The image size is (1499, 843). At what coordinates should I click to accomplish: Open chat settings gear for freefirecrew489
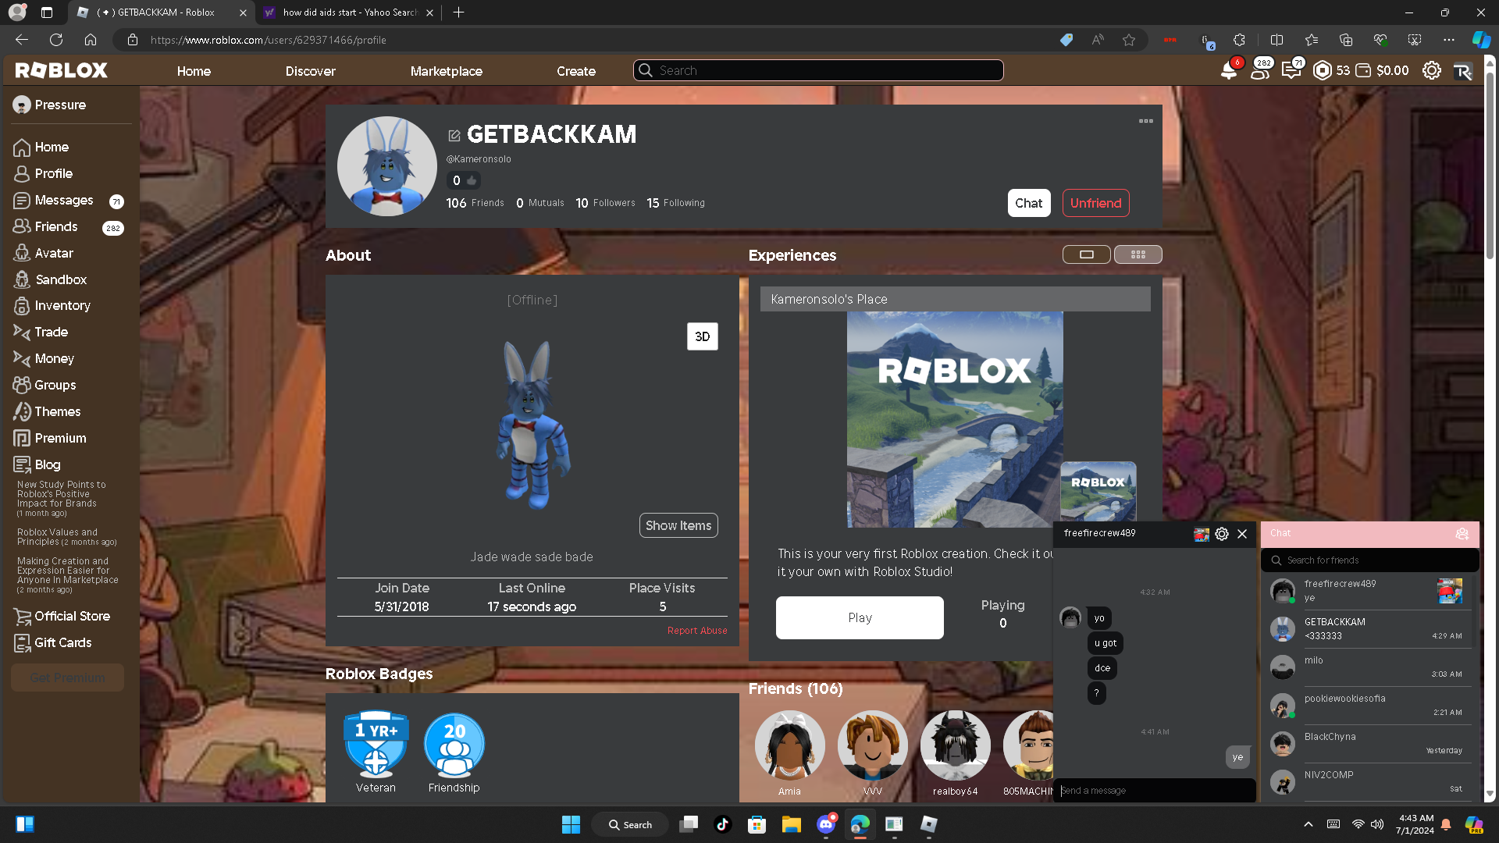pos(1222,534)
